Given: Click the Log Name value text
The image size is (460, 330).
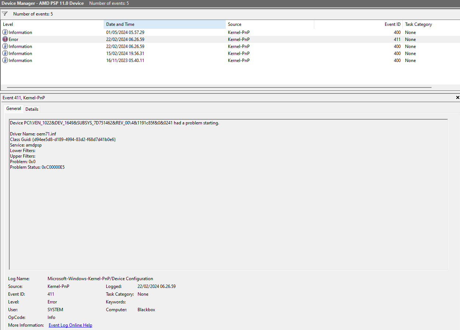Looking at the screenshot, I should point(100,279).
